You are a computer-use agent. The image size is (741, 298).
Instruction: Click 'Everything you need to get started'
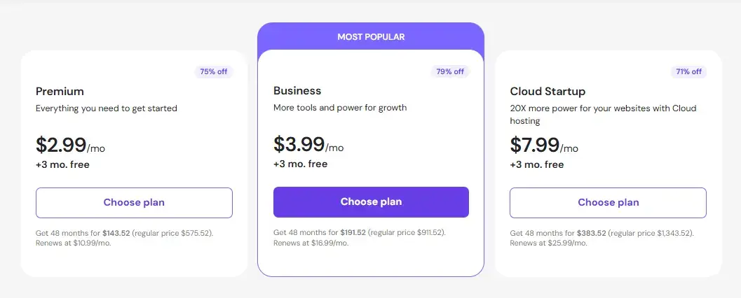[x=107, y=108]
